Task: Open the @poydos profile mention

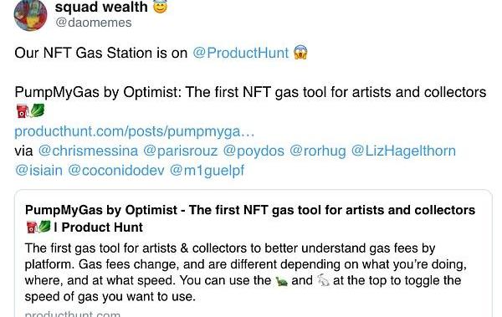Action: [x=254, y=151]
